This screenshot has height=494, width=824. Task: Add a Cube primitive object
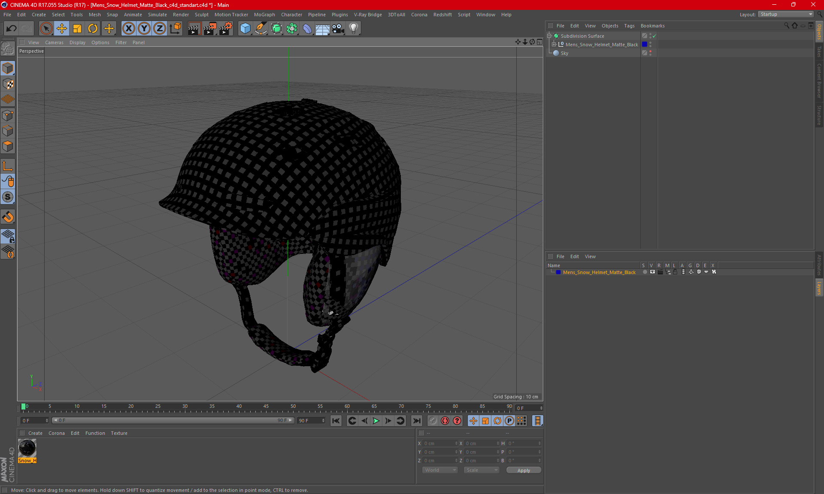pyautogui.click(x=245, y=29)
